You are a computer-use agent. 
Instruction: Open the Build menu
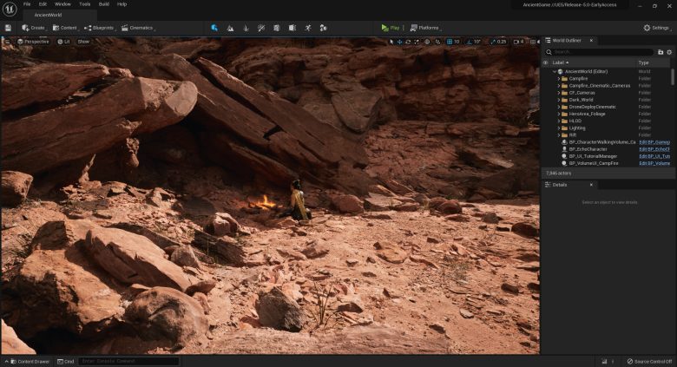104,4
